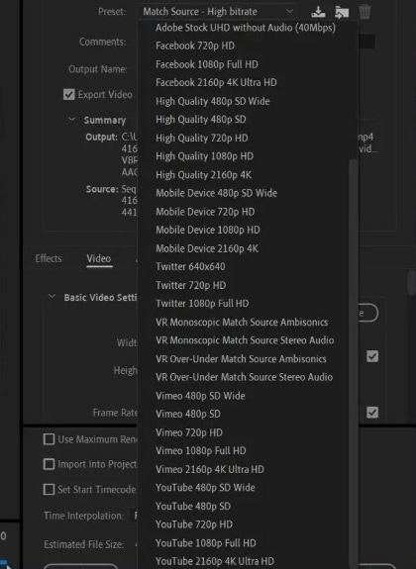Choose VR Over-Under Match Source Stereo Audio
The height and width of the screenshot is (569, 416).
[x=244, y=377]
